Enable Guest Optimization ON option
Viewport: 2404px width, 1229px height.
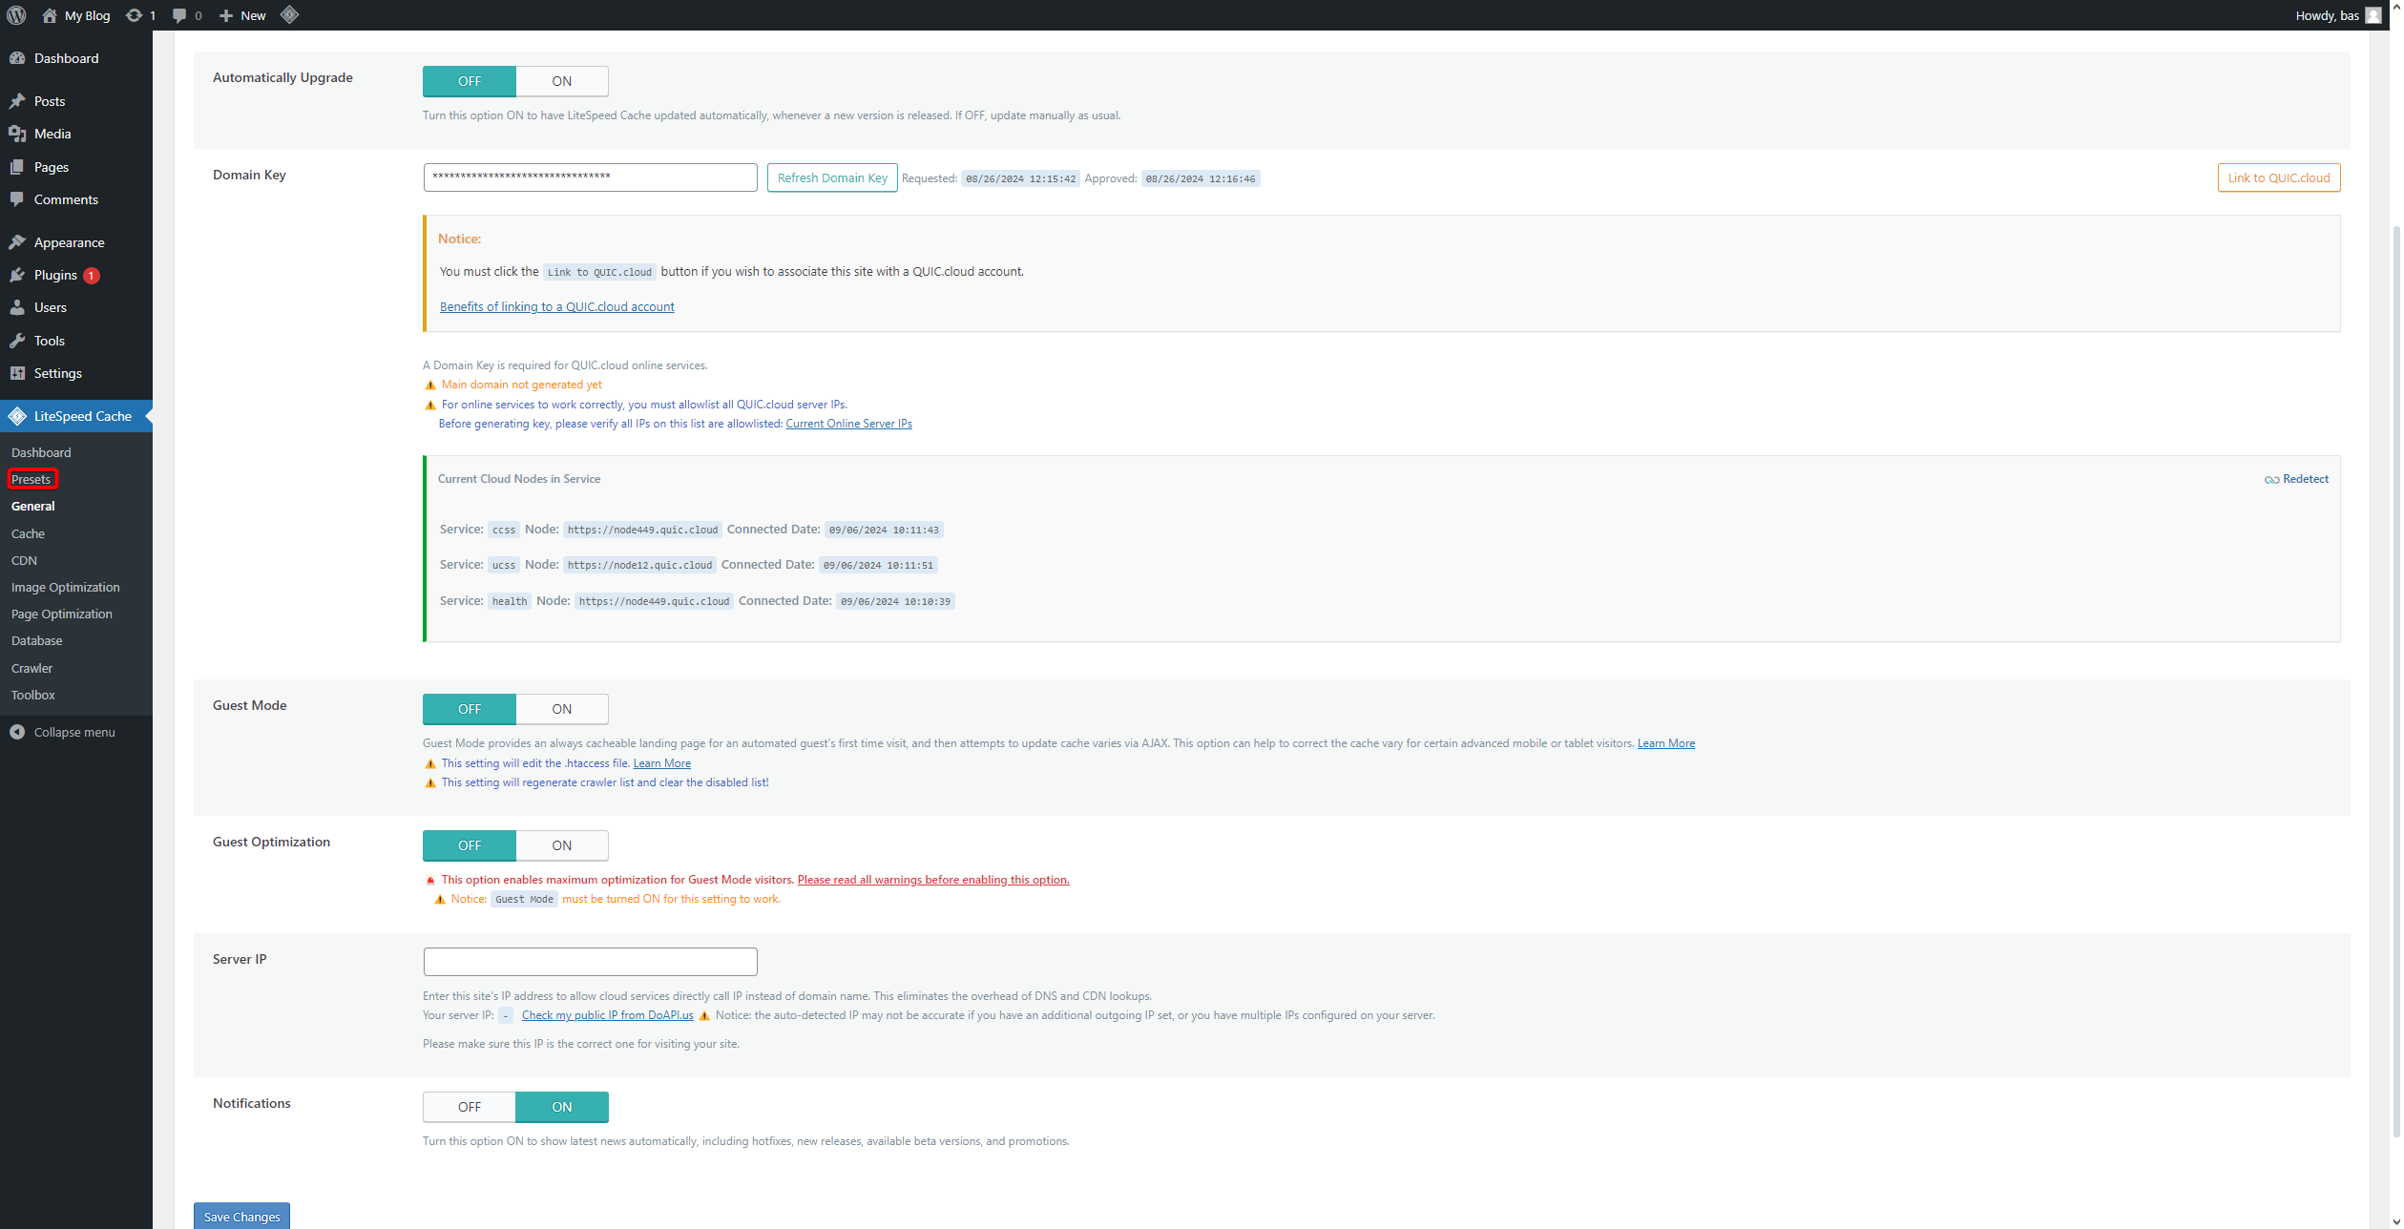(561, 845)
